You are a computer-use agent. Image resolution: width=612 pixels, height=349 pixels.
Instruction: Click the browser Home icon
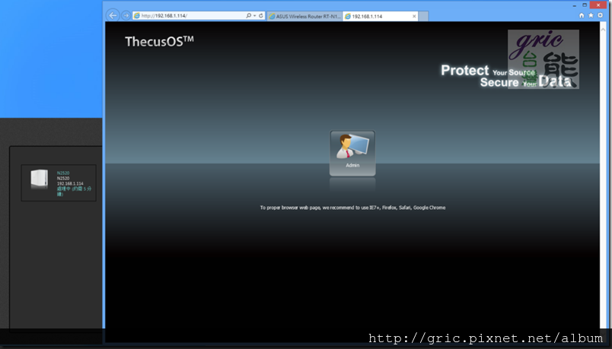point(582,15)
